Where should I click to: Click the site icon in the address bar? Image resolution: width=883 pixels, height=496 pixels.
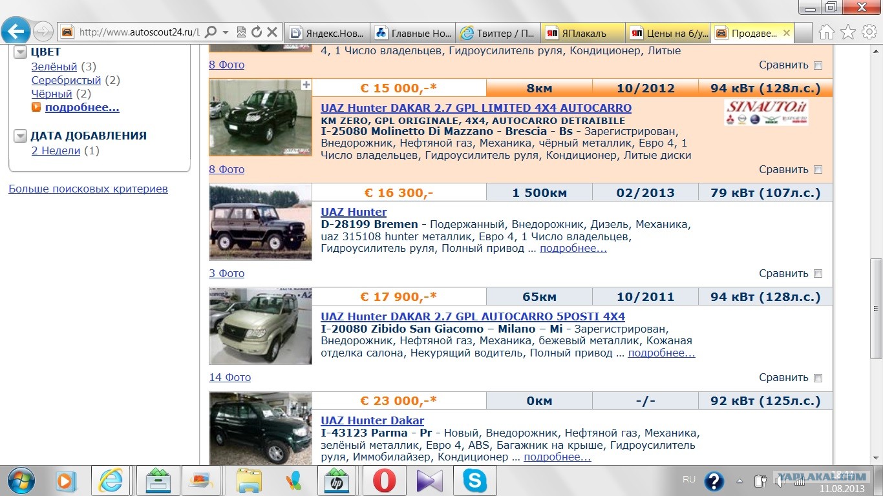[67, 32]
